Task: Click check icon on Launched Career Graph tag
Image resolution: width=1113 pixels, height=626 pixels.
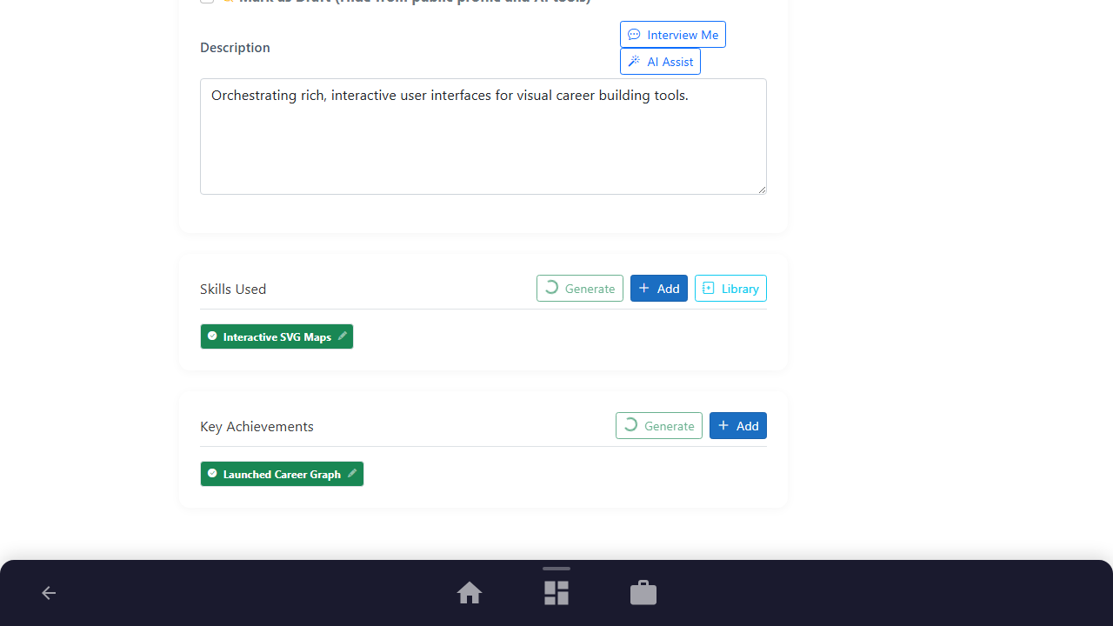Action: pos(212,473)
